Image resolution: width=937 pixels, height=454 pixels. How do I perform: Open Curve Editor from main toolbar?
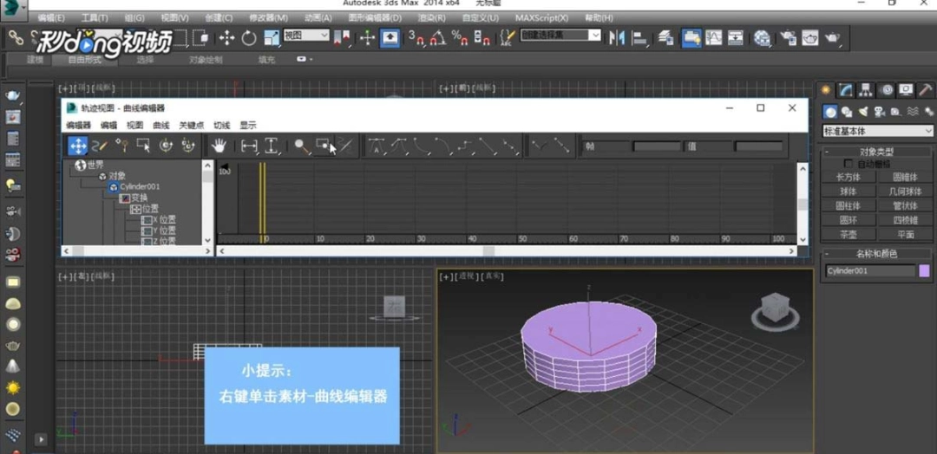(713, 38)
